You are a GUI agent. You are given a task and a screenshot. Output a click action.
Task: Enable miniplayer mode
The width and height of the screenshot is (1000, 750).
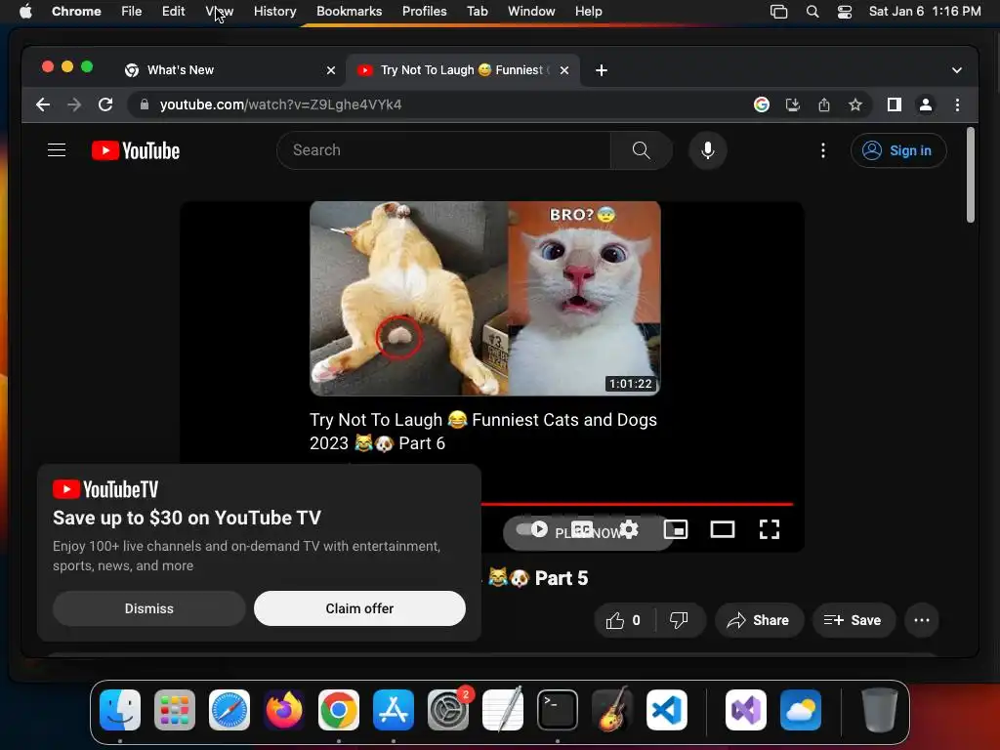(x=676, y=529)
